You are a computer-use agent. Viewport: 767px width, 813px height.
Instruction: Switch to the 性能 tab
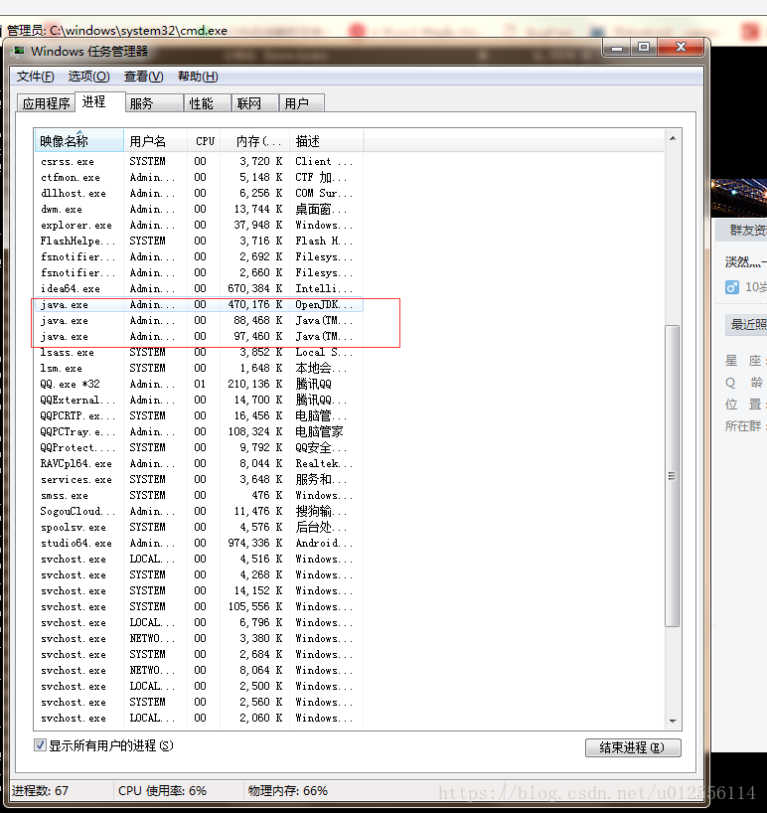tap(208, 103)
